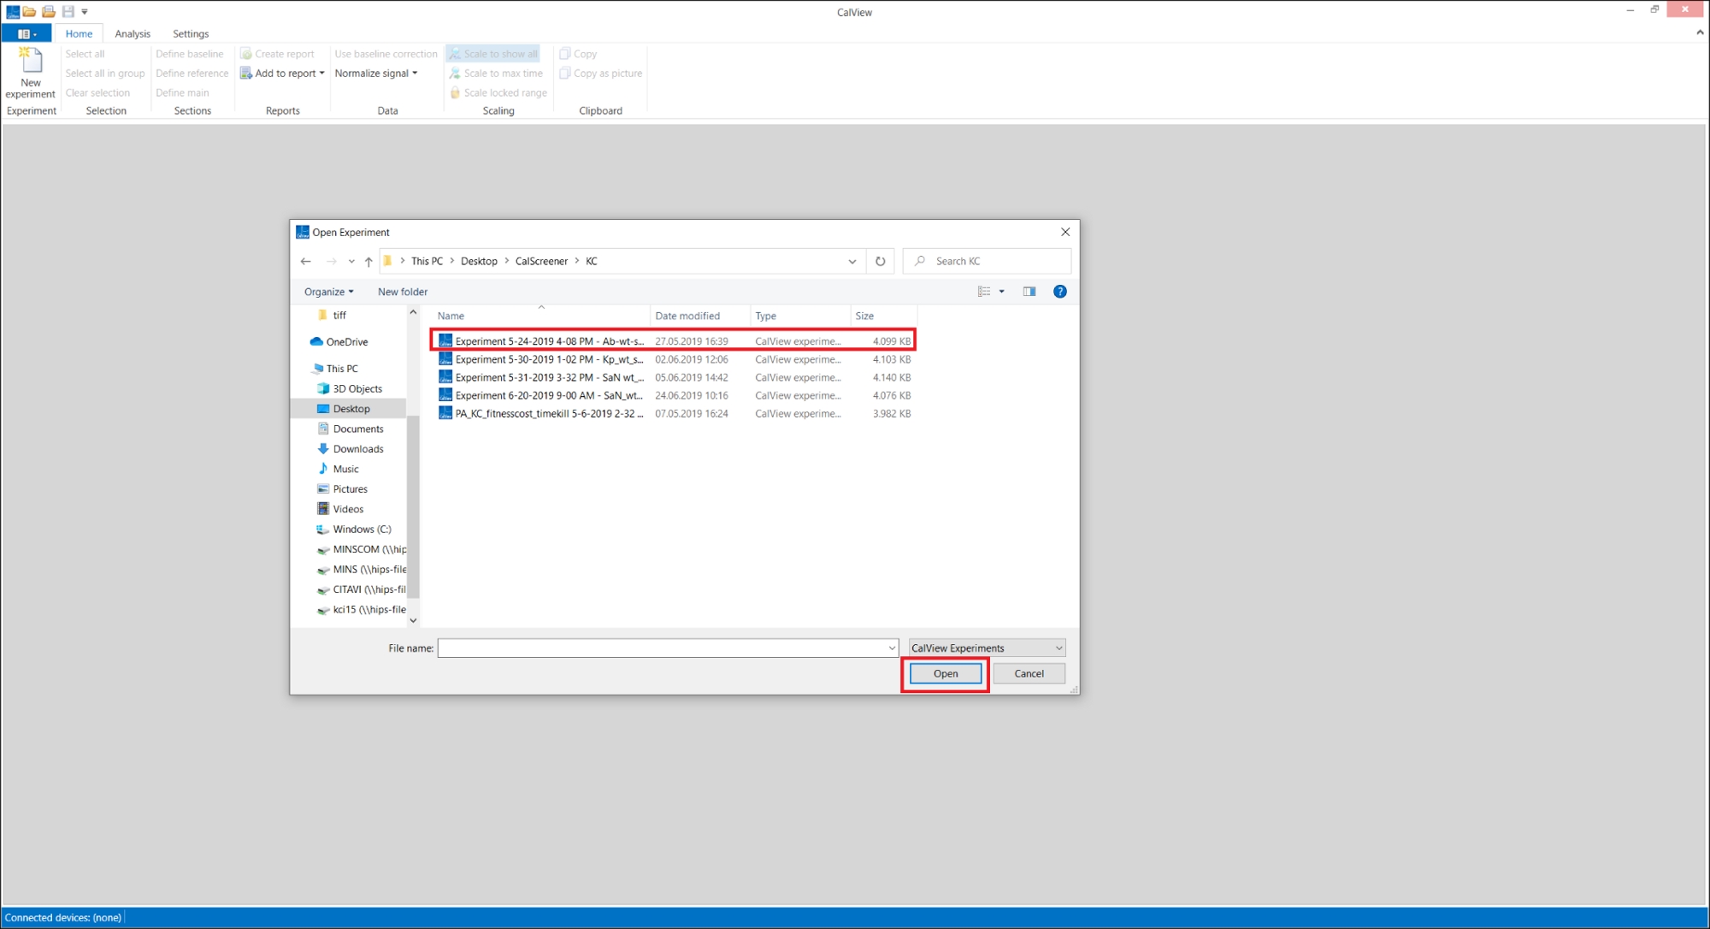This screenshot has width=1710, height=929.
Task: Select Experiment 5-30-2019 1-02 PM file
Action: [x=548, y=359]
